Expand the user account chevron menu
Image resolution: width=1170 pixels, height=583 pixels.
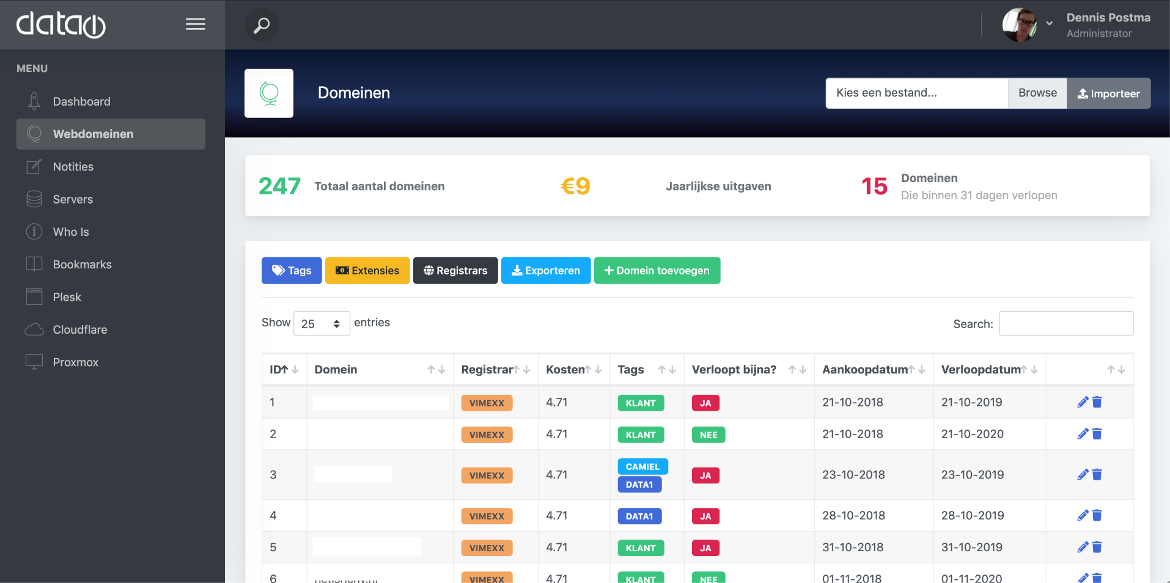pyautogui.click(x=1050, y=24)
